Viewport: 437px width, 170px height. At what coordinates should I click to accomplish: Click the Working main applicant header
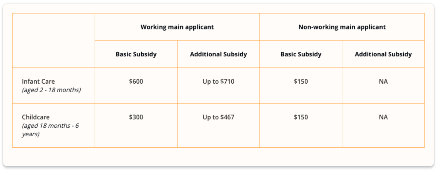pyautogui.click(x=177, y=27)
